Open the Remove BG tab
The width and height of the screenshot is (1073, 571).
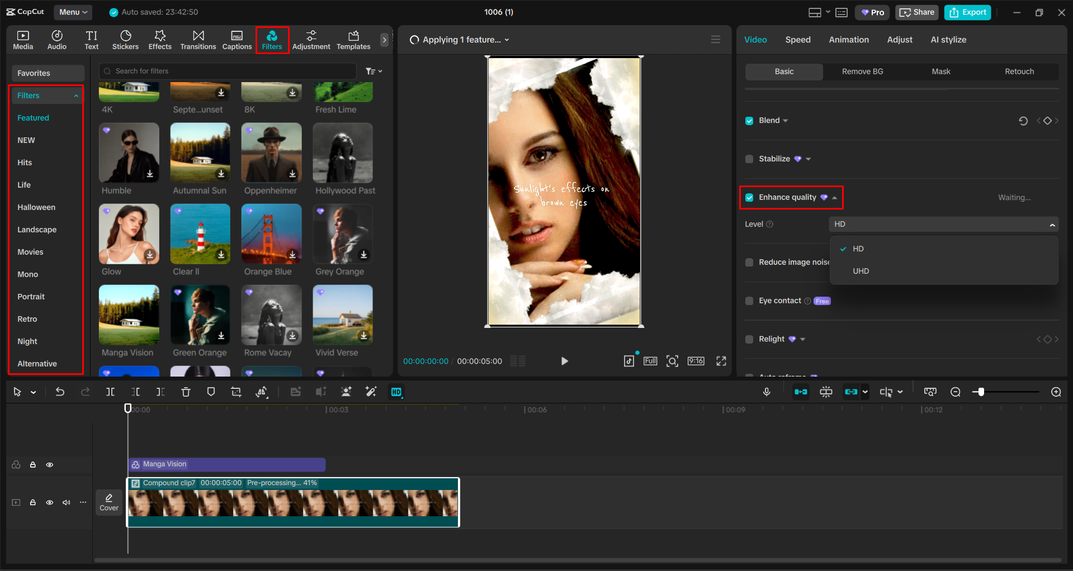(x=862, y=72)
